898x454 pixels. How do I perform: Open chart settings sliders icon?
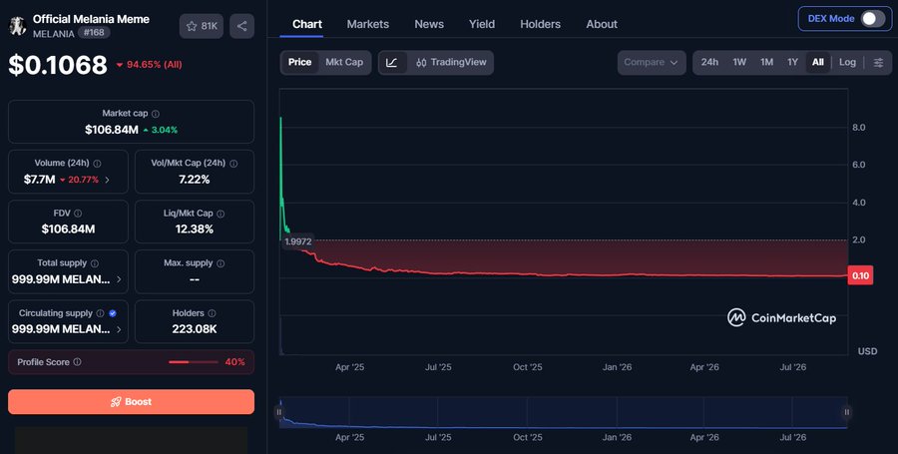click(x=878, y=63)
